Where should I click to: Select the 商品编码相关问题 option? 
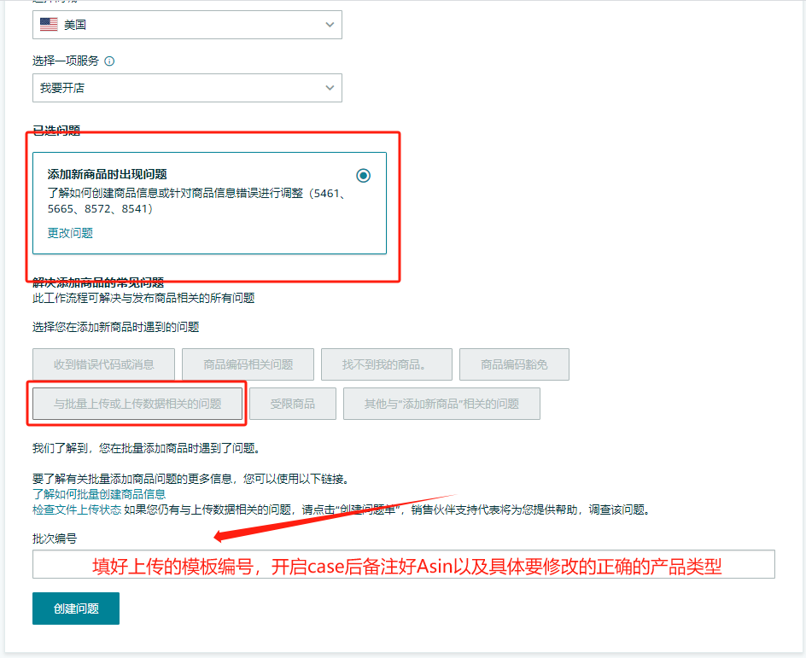tap(248, 364)
